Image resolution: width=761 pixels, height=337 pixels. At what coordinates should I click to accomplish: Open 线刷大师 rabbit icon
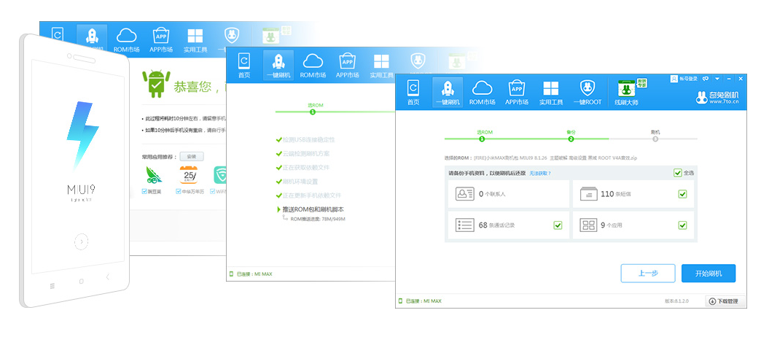(627, 93)
